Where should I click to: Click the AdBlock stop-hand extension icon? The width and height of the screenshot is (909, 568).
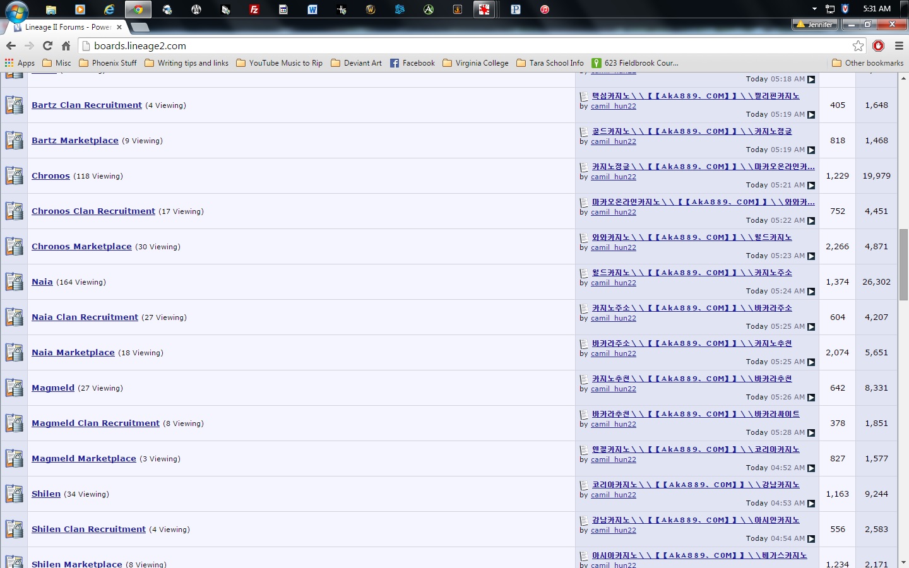point(878,45)
